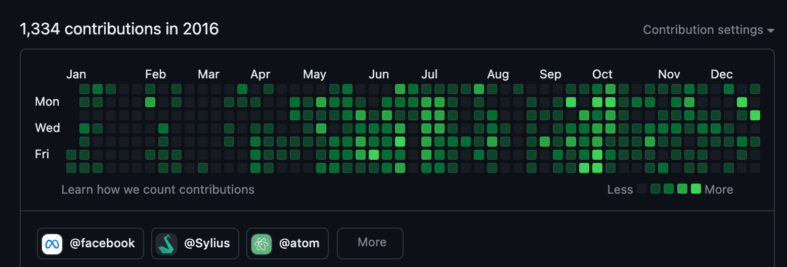Filter activity by @facebook organization

(x=91, y=243)
